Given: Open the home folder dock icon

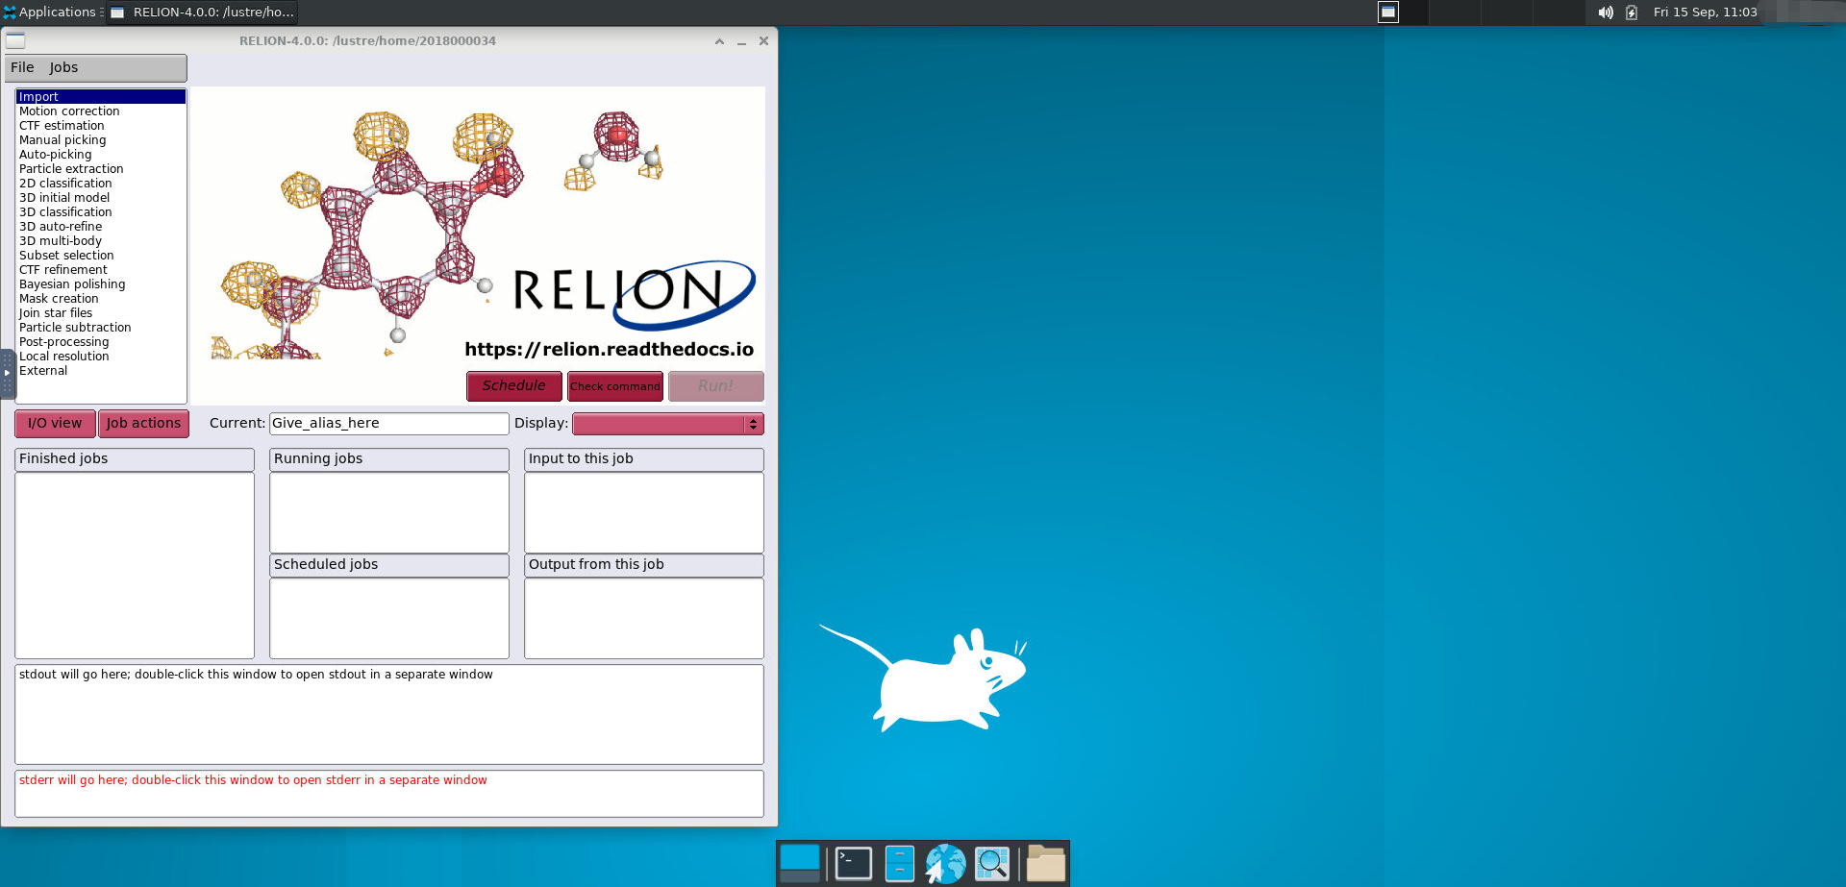Looking at the screenshot, I should [x=1045, y=863].
